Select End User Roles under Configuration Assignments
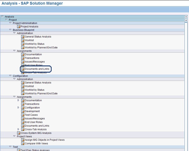 tap(34, 122)
